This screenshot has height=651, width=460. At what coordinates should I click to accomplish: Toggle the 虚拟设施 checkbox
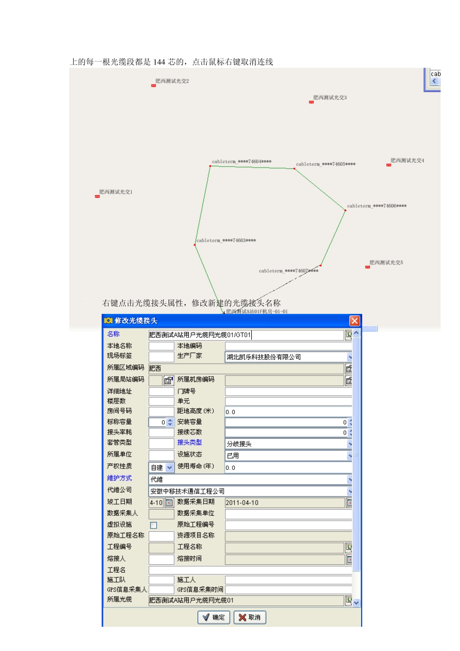pyautogui.click(x=153, y=525)
